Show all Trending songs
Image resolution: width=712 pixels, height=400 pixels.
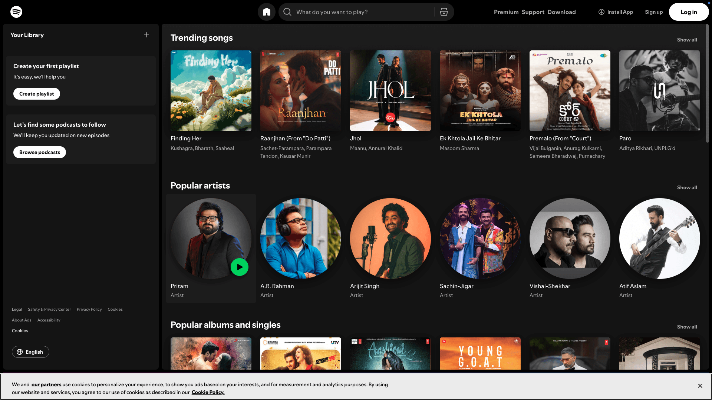687,40
